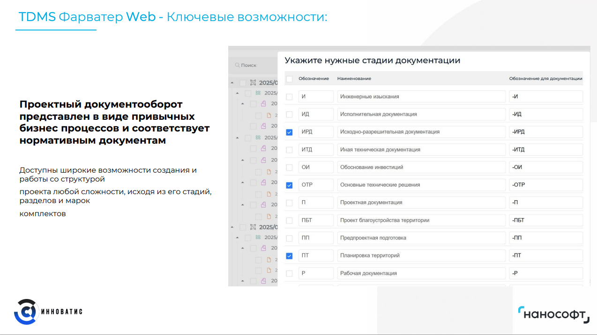This screenshot has width=597, height=335.
Task: Click the designation field containing ПБТ
Action: pyautogui.click(x=316, y=220)
